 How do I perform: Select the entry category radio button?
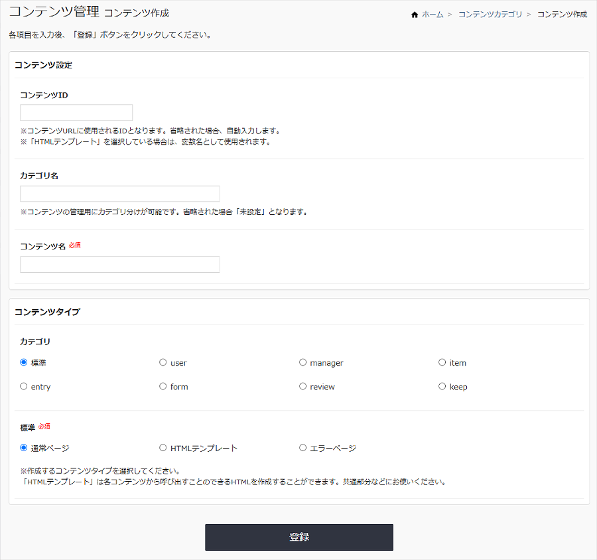pos(23,385)
